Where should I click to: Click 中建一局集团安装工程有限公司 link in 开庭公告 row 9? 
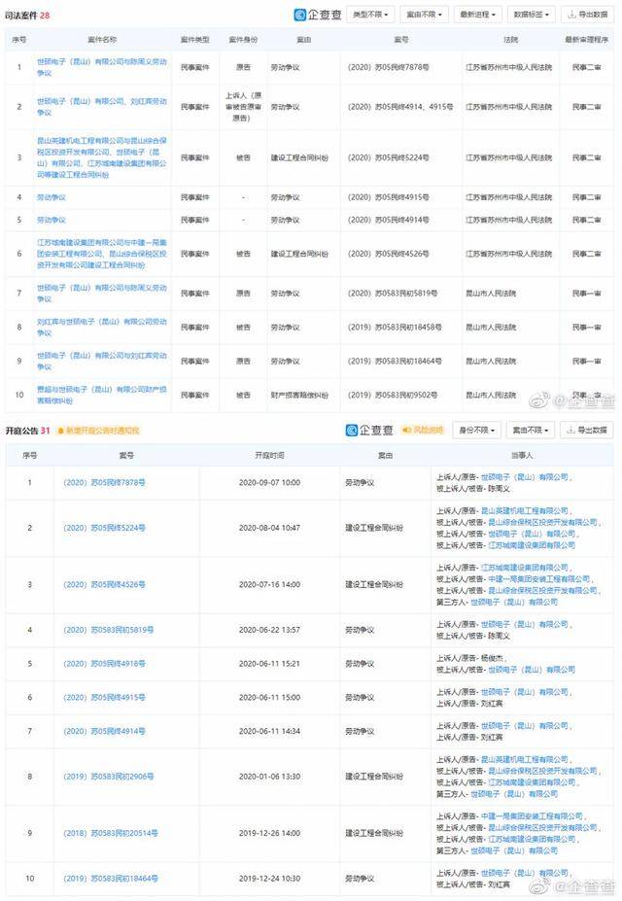click(532, 816)
